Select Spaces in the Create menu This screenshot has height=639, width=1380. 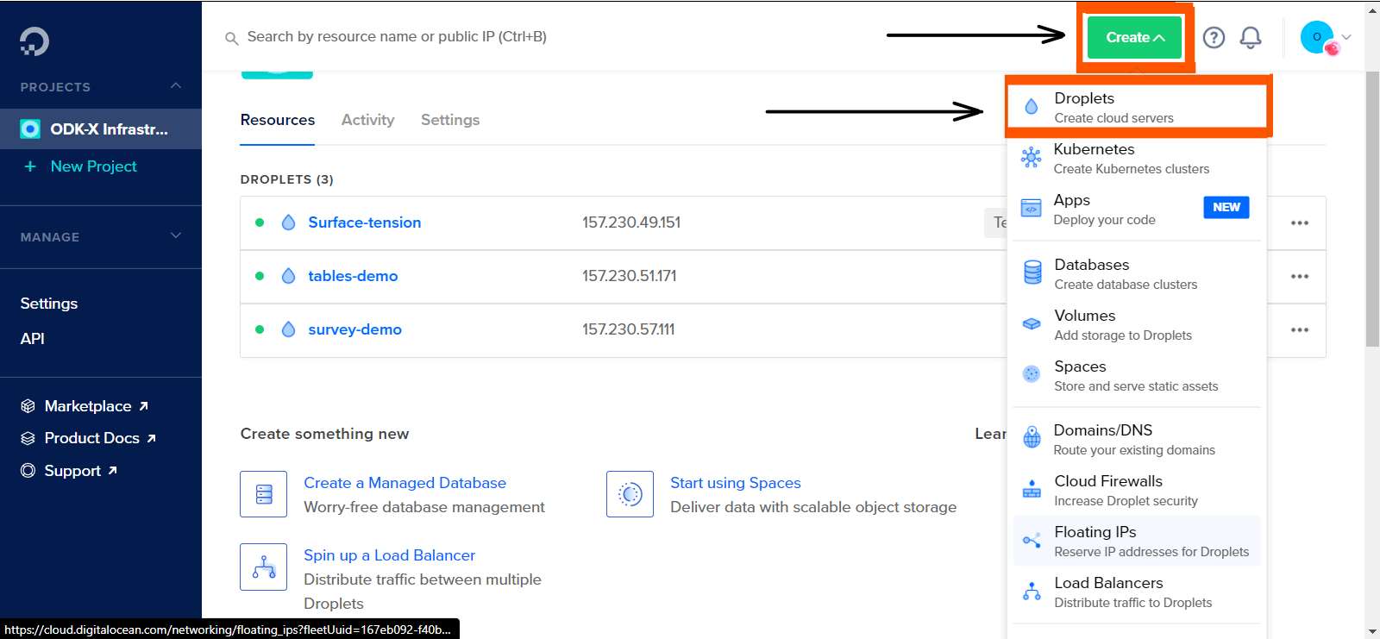1137,375
